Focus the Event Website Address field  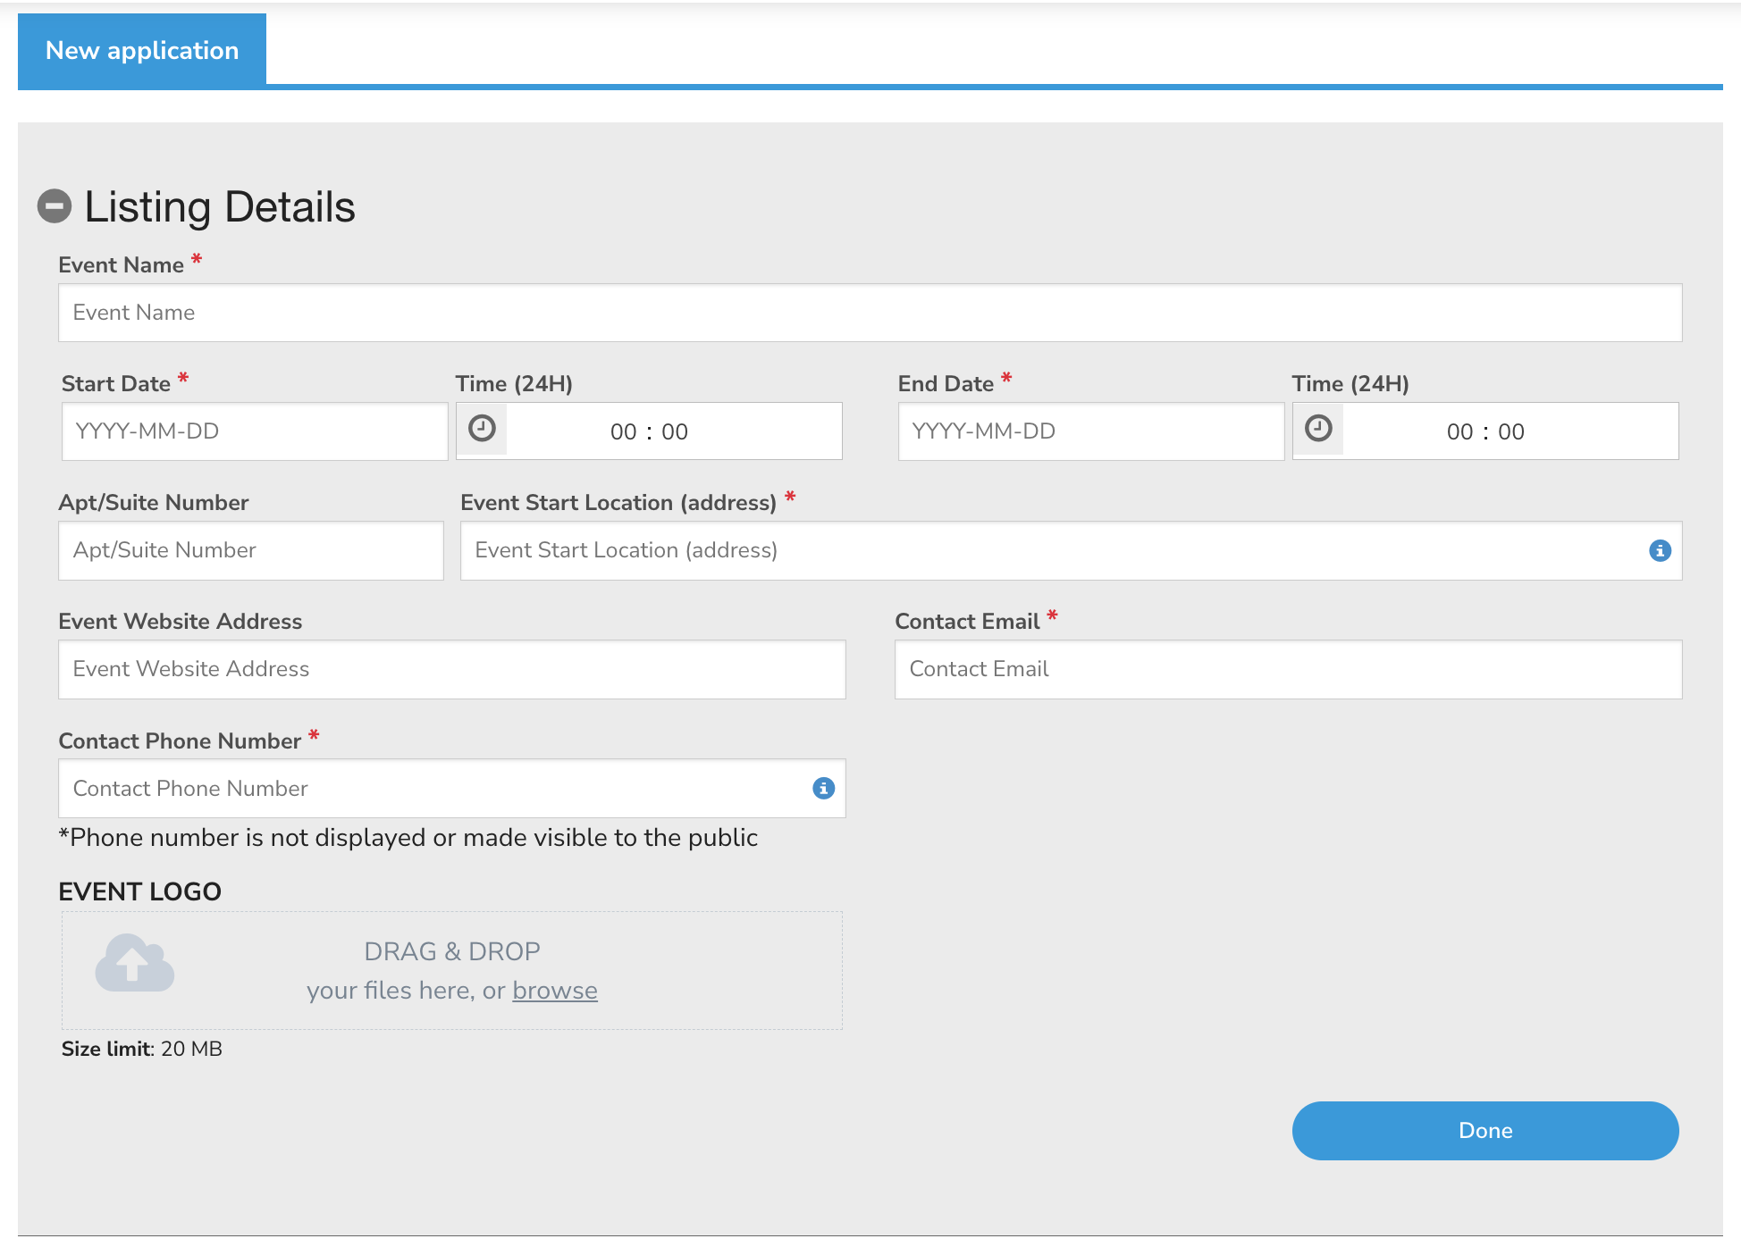[x=451, y=669]
